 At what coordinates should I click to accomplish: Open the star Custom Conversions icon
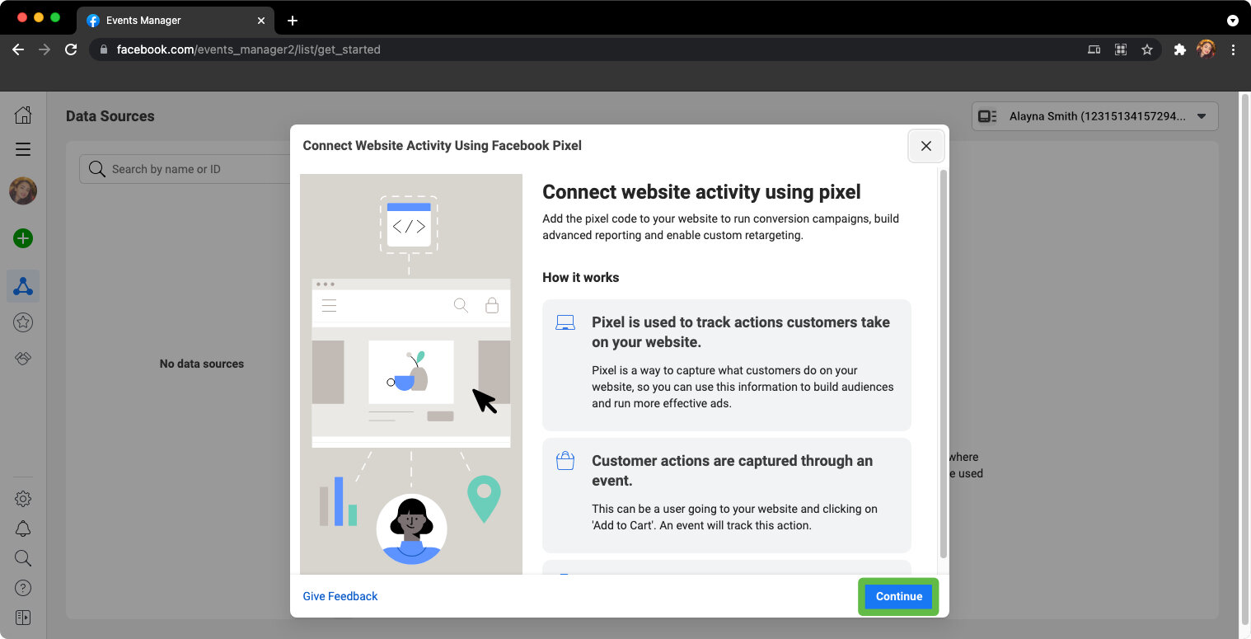click(23, 322)
